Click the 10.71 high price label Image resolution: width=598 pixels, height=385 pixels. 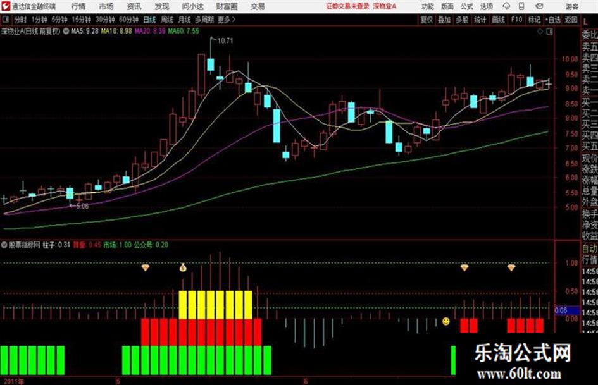[225, 40]
